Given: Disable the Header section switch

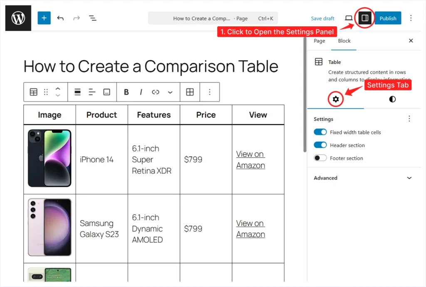Looking at the screenshot, I should (x=320, y=145).
